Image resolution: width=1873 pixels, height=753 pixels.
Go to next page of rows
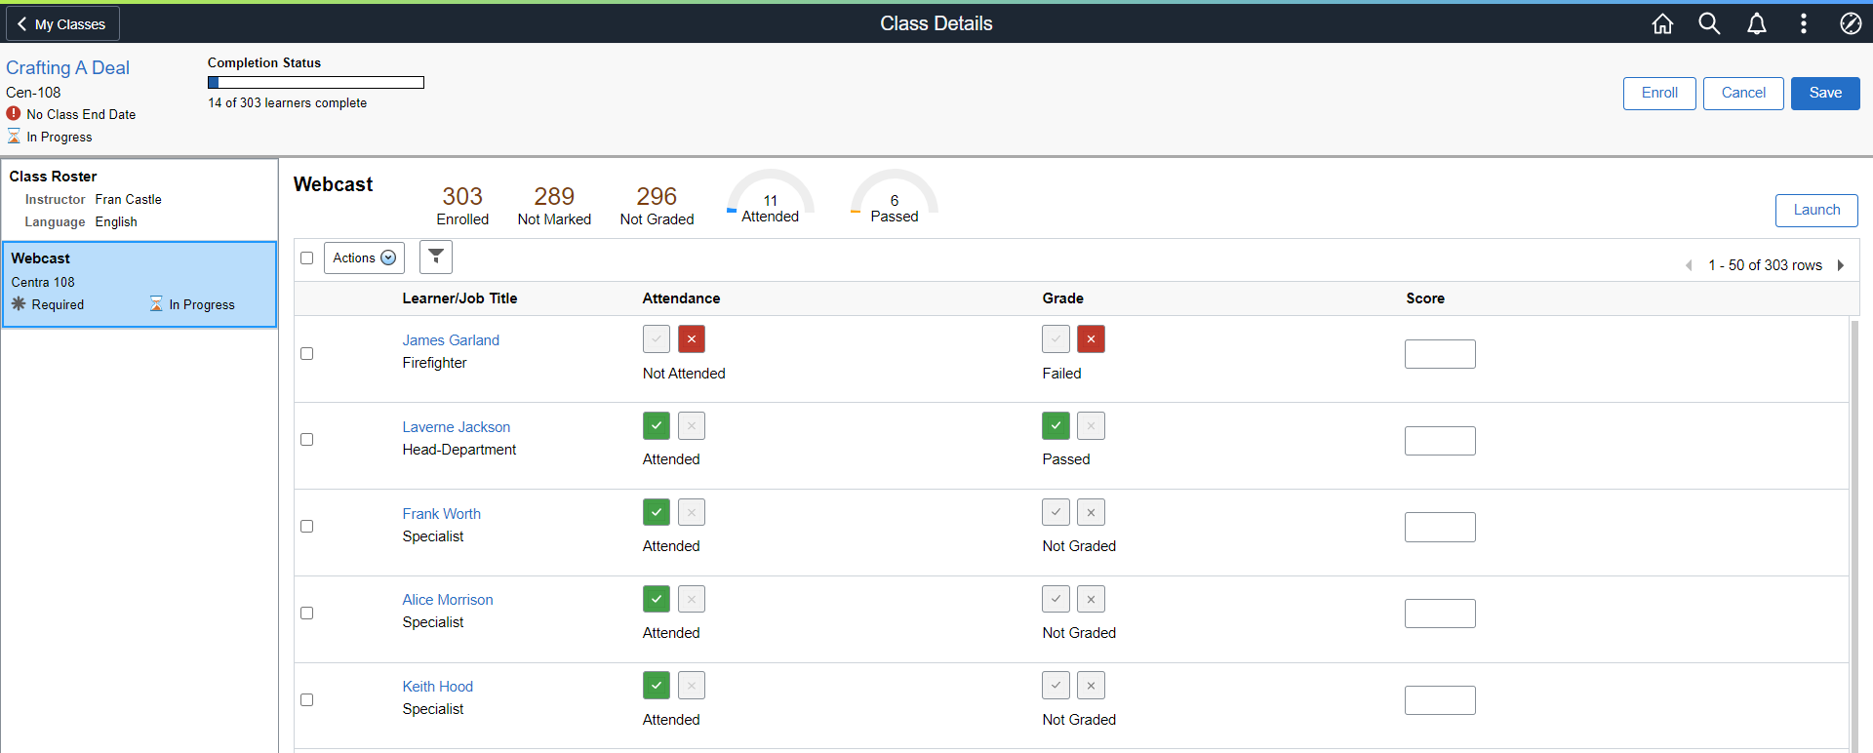click(x=1841, y=265)
